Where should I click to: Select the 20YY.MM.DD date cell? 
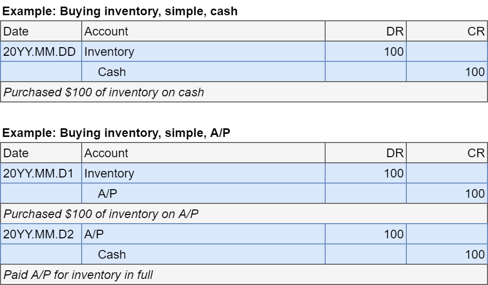point(40,52)
